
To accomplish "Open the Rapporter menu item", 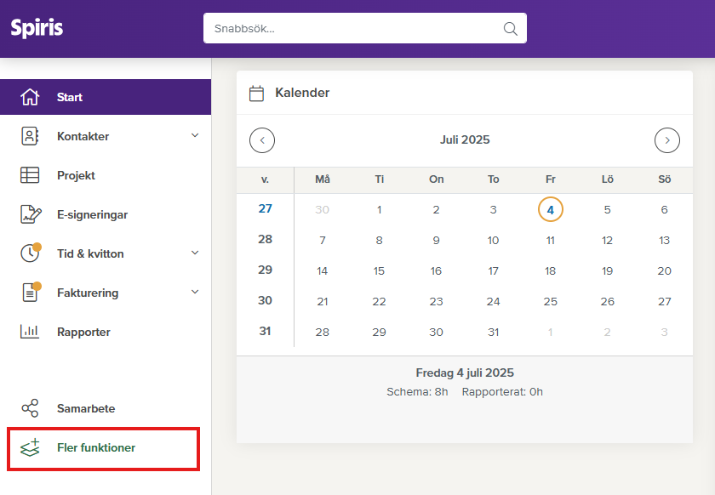I will click(83, 332).
